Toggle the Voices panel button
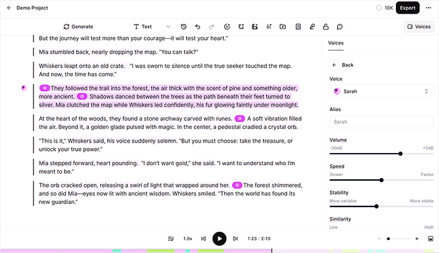439x253 pixels. click(x=419, y=26)
